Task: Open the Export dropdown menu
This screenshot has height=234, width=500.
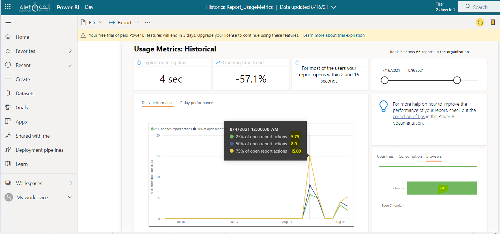Action: (124, 22)
